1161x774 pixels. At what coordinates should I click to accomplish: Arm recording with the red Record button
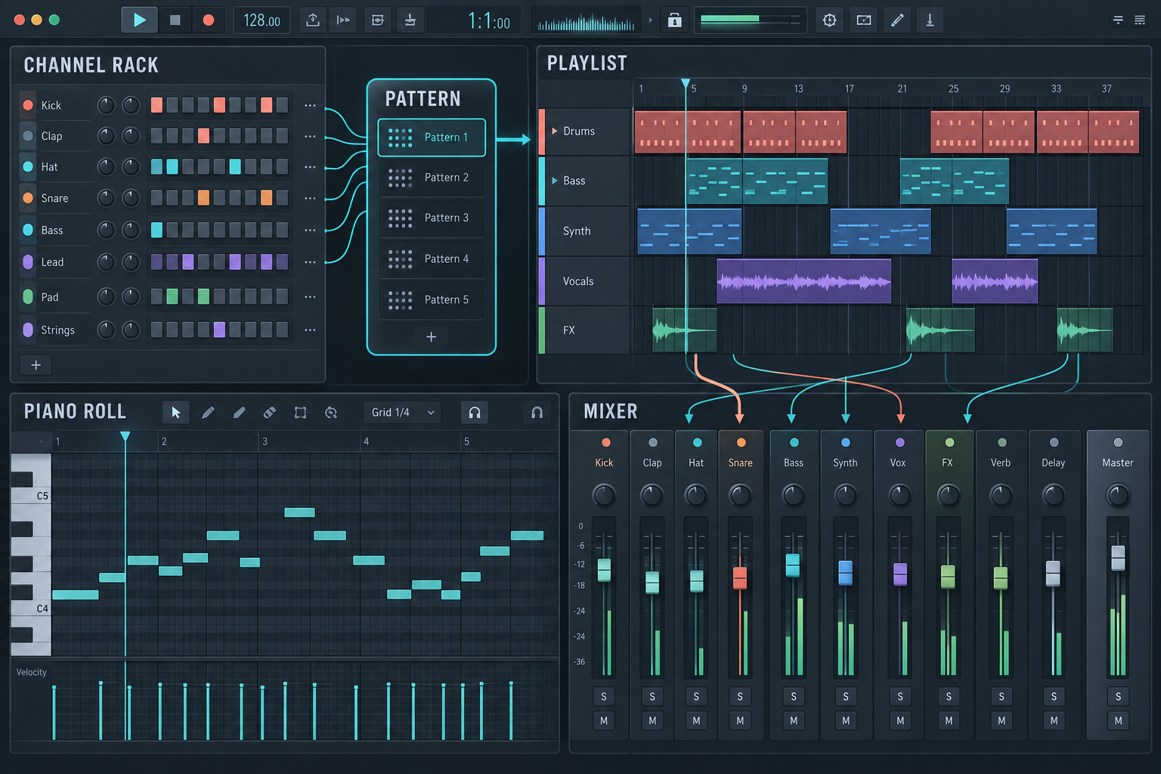tap(209, 20)
